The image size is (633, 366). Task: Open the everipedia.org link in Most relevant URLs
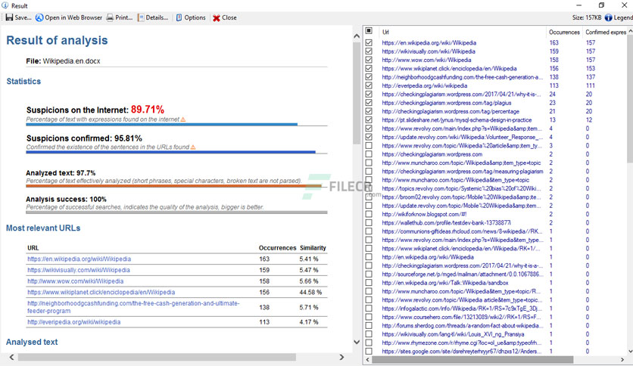(x=74, y=322)
